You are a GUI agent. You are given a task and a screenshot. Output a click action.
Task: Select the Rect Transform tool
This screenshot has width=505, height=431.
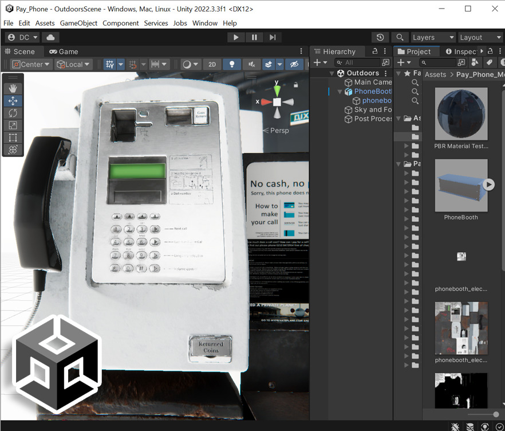(13, 137)
